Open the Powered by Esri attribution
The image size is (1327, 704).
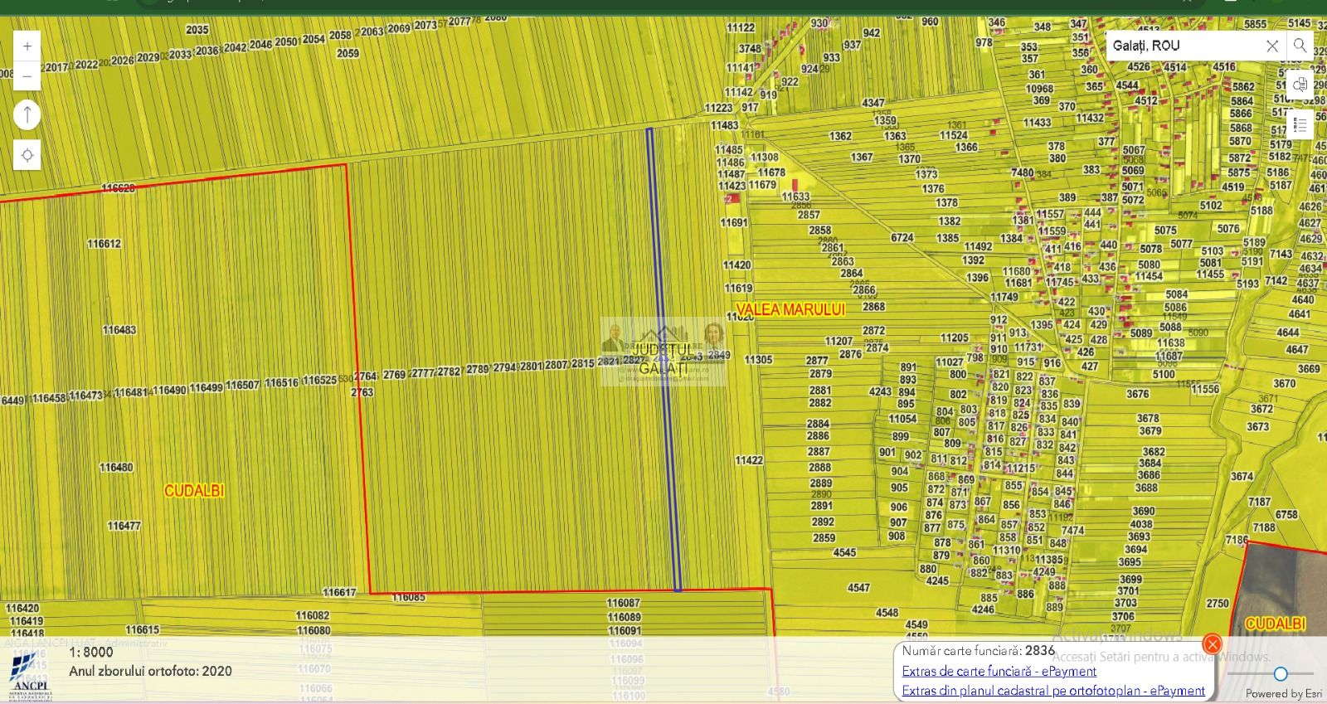[x=1283, y=693]
